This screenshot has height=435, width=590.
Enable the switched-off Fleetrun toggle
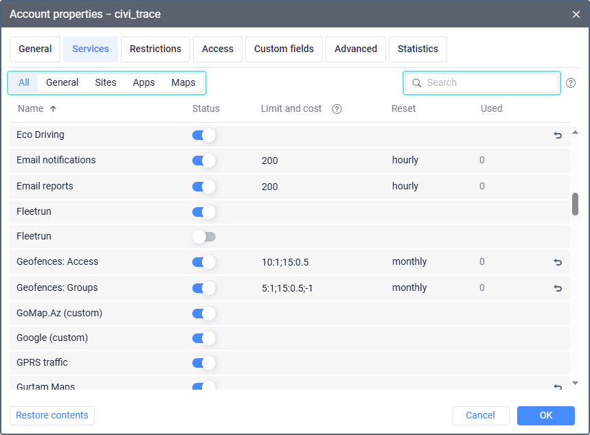(x=204, y=237)
